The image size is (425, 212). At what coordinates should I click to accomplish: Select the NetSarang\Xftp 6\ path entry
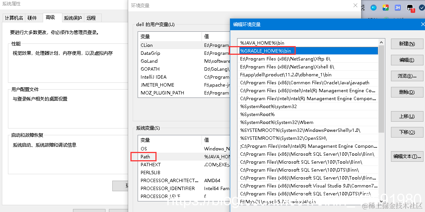pyautogui.click(x=308, y=59)
